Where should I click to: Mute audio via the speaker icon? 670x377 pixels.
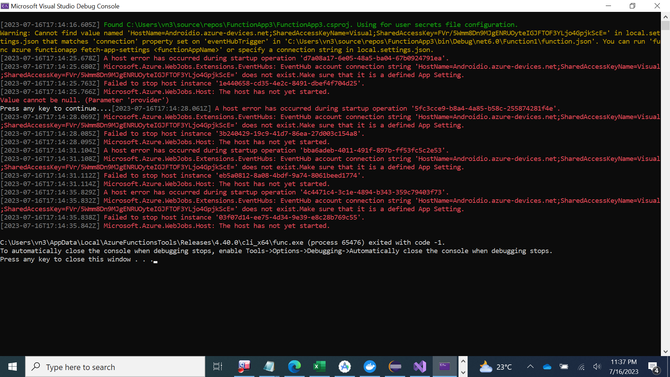tap(597, 367)
